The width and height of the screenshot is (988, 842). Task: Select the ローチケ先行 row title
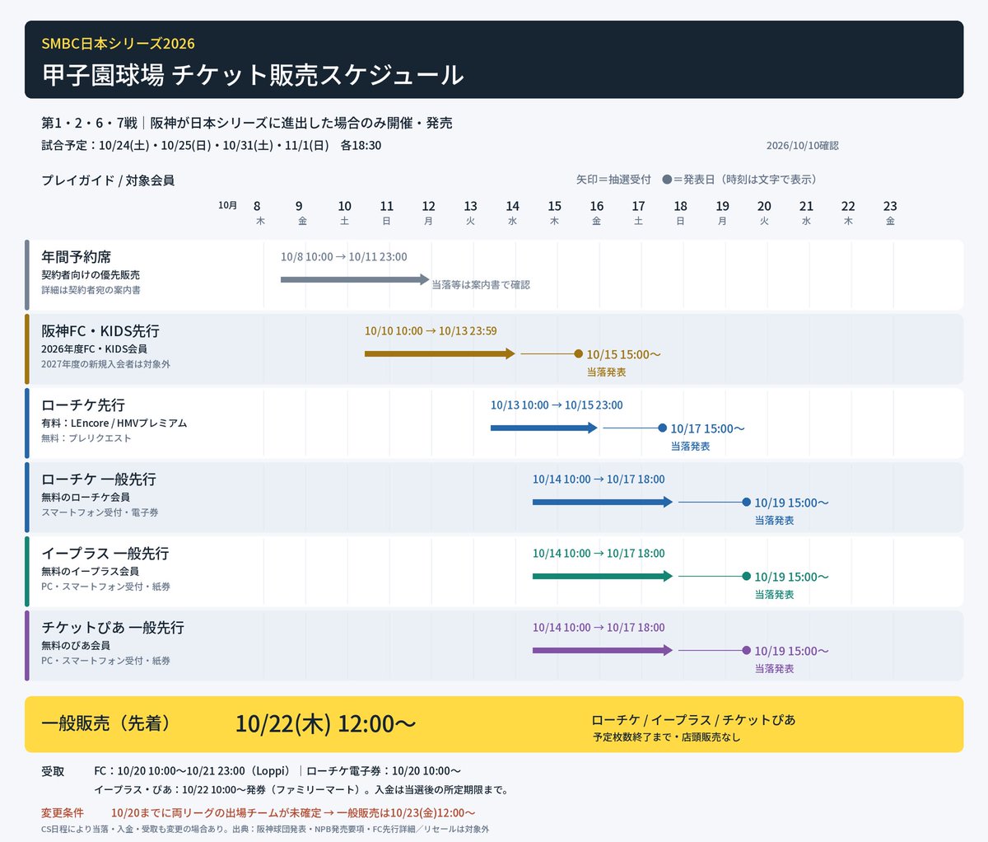(x=83, y=405)
